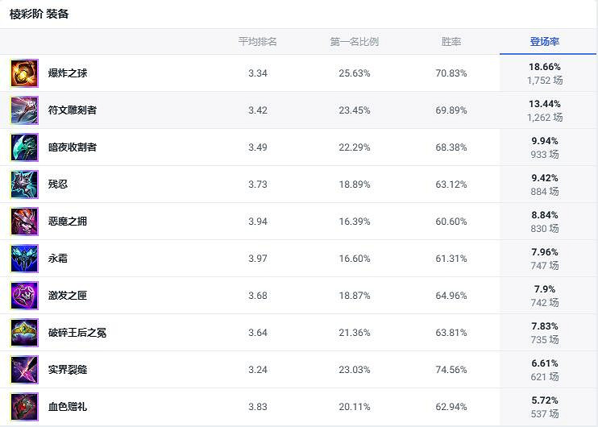Click the 棱彩阶 装备 section title
The image size is (598, 427).
(39, 15)
